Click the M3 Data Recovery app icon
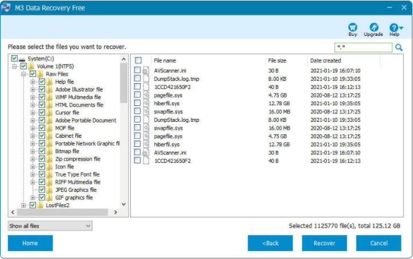This screenshot has height=259, width=413. 6,7
